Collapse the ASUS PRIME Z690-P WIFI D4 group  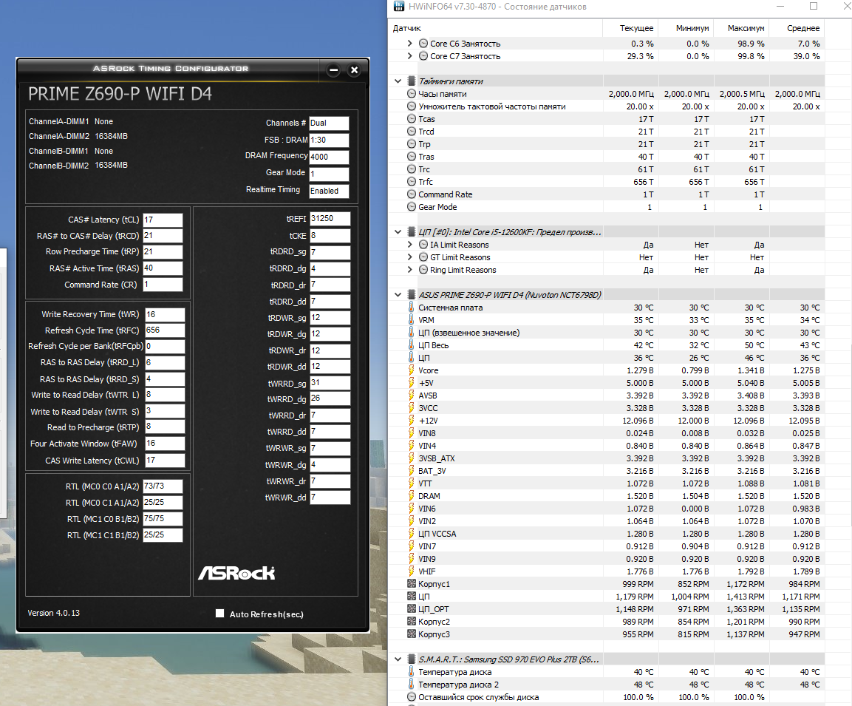click(398, 294)
